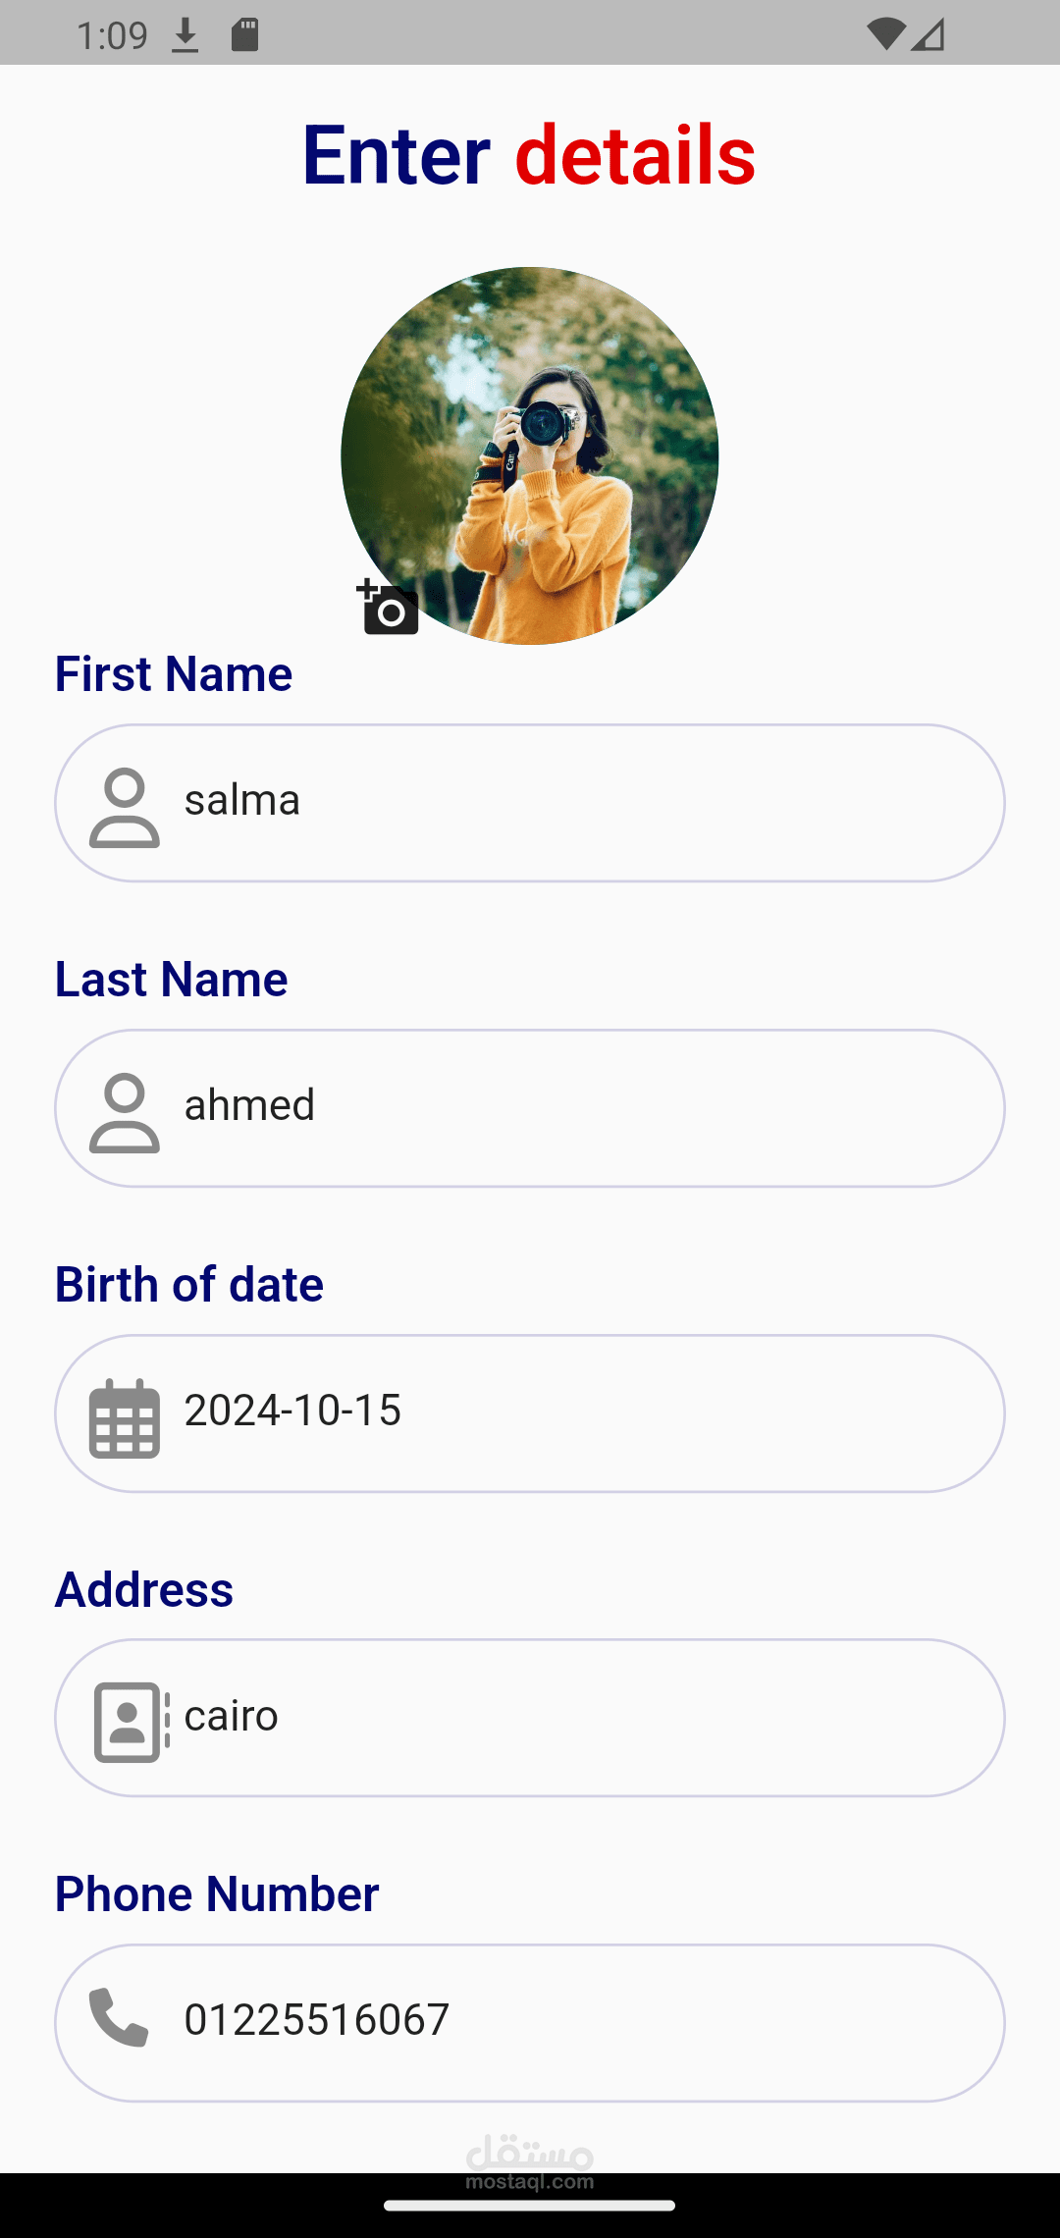
Task: Tap the Enter details heading
Action: [x=529, y=155]
